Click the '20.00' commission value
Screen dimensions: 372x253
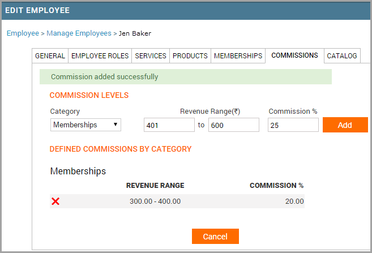point(294,201)
